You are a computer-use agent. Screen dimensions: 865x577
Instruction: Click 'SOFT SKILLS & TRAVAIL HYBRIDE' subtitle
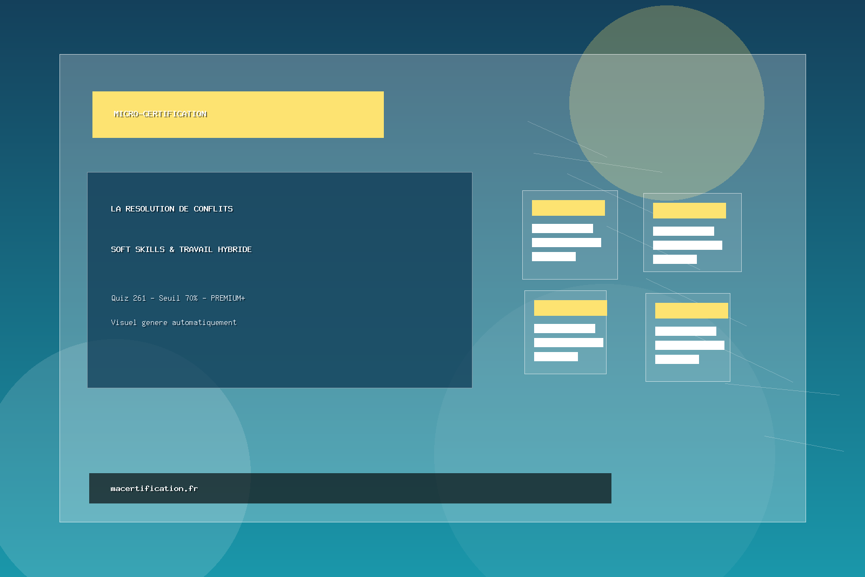(181, 249)
